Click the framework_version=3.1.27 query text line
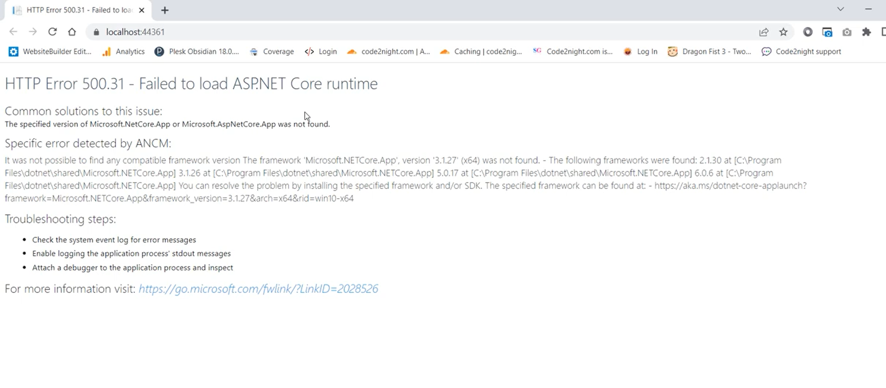The width and height of the screenshot is (886, 388). tap(179, 199)
